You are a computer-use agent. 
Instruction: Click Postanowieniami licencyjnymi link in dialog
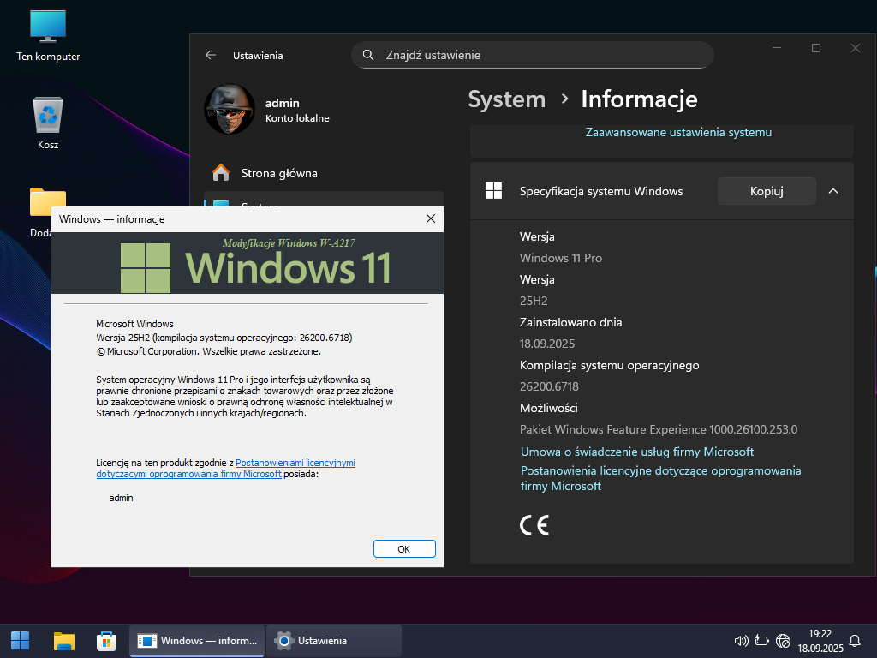[295, 463]
